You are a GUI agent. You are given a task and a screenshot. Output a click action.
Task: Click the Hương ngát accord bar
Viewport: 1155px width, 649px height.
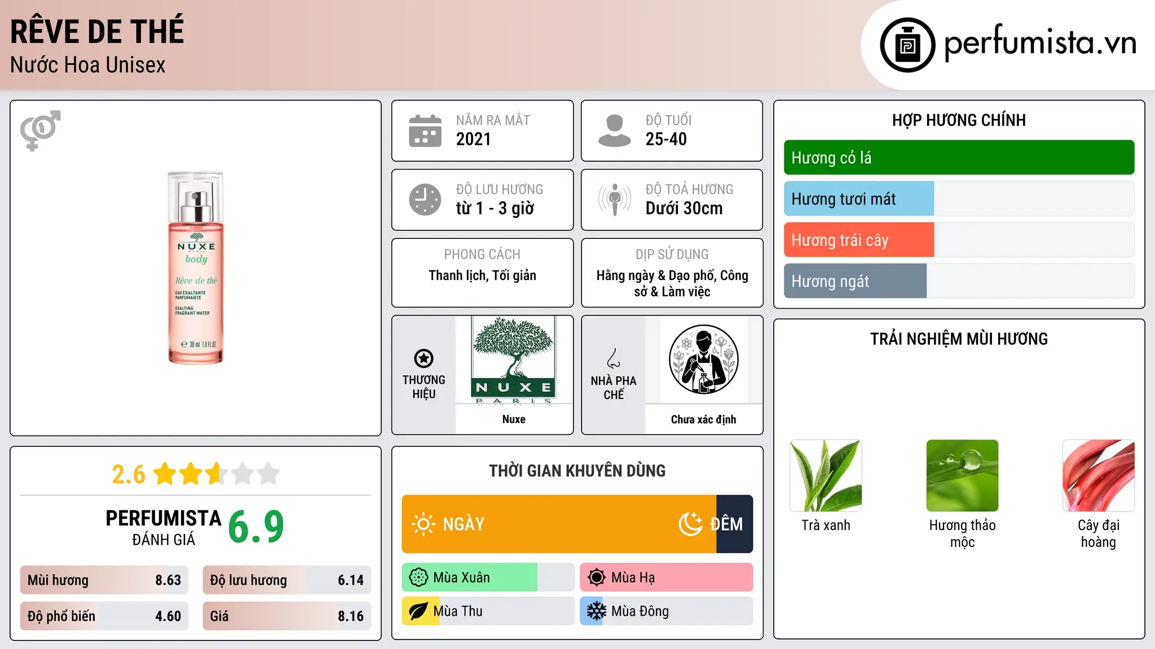coord(959,281)
